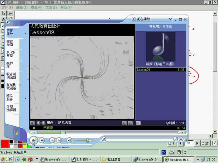218x163 pixels.
Task: Select previous visualization arrow
Action: [39, 123]
